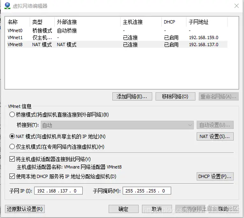Click 主机虚拟适配器名称 label text
This screenshot has height=218, width=244.
click(69, 167)
